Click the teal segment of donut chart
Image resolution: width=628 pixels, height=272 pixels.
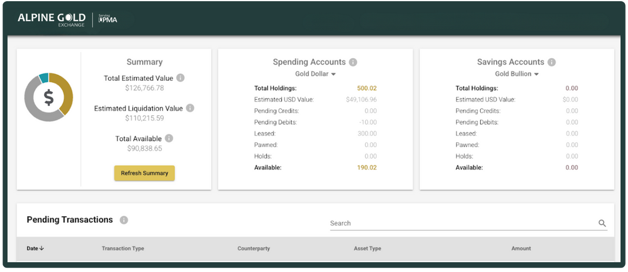point(43,79)
